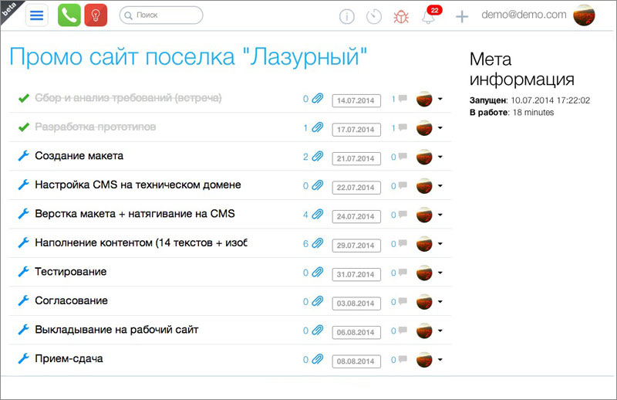Image resolution: width=617 pixels, height=400 pixels.
Task: Click the 06.08.2014 due date field
Action: (x=356, y=331)
